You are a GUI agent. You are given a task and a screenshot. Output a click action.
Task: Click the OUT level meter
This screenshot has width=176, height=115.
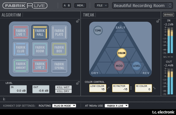tap(170, 81)
